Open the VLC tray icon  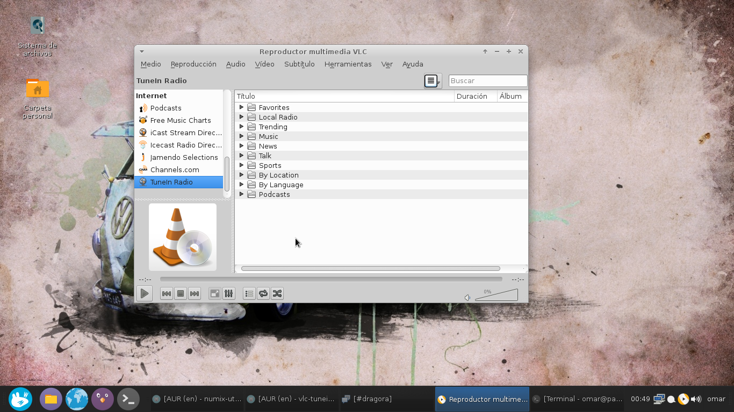pyautogui.click(x=683, y=399)
